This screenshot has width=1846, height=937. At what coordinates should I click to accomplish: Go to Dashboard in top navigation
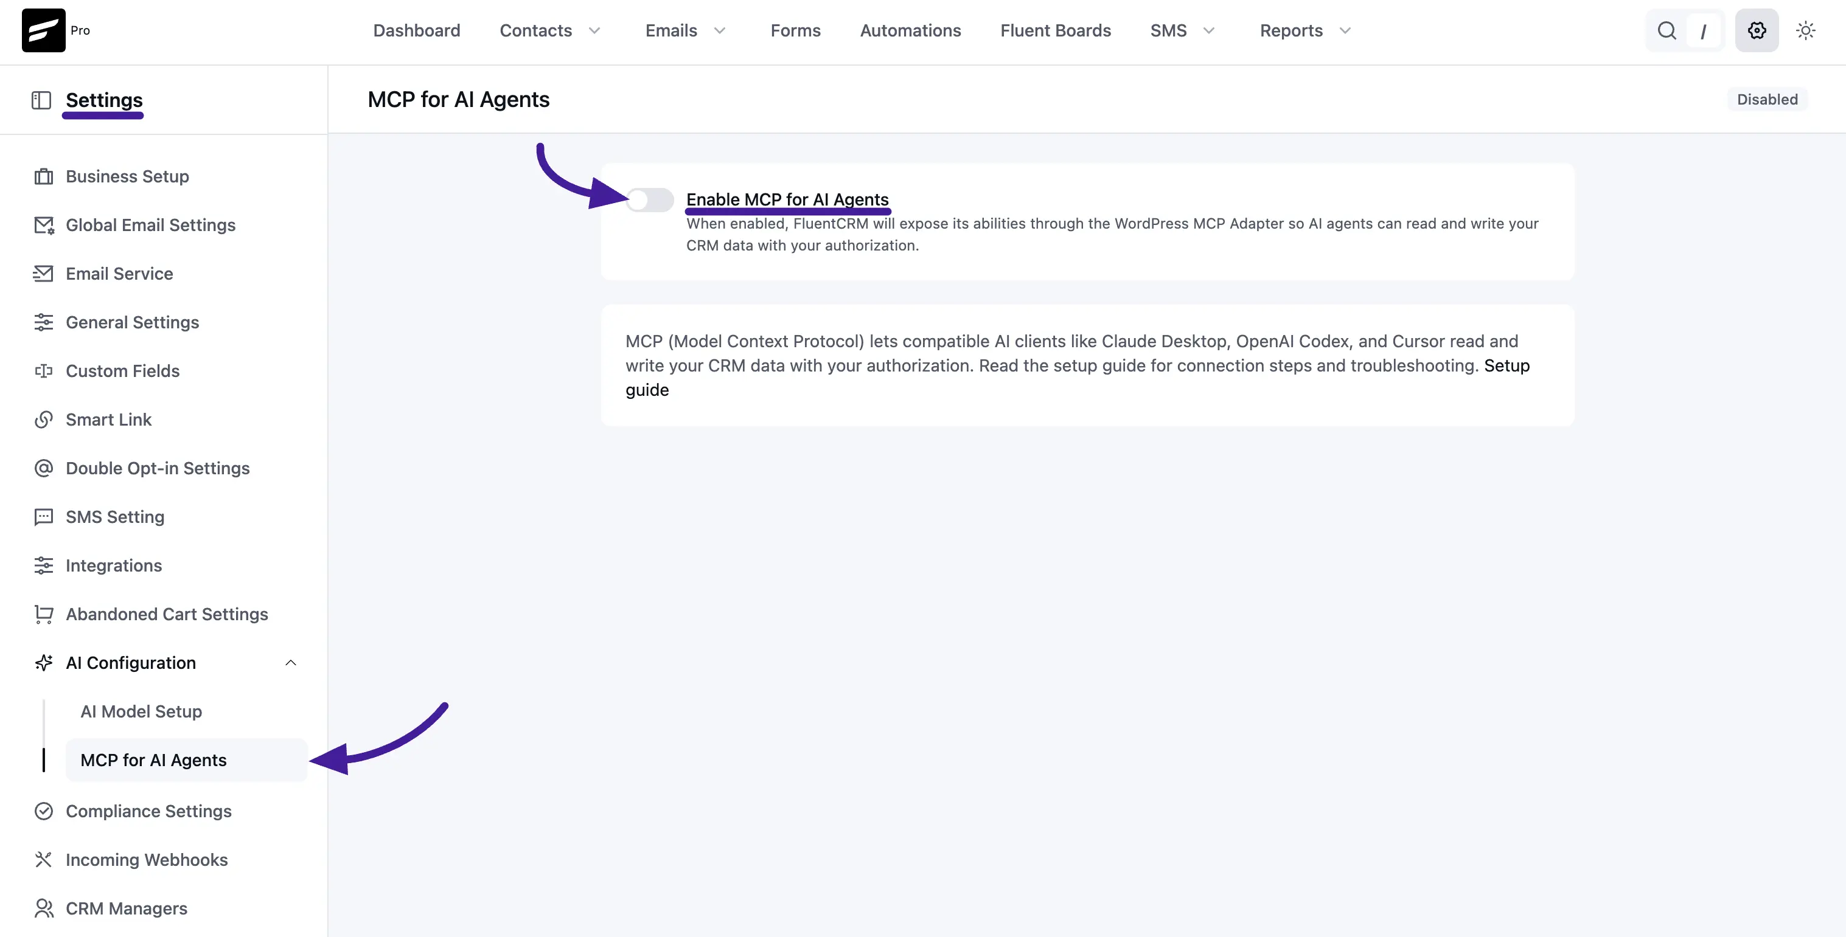[416, 31]
